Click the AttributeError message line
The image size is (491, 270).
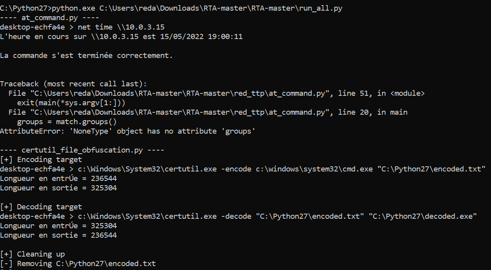(x=127, y=131)
